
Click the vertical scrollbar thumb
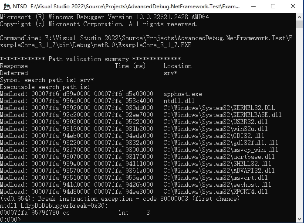[x=299, y=24]
